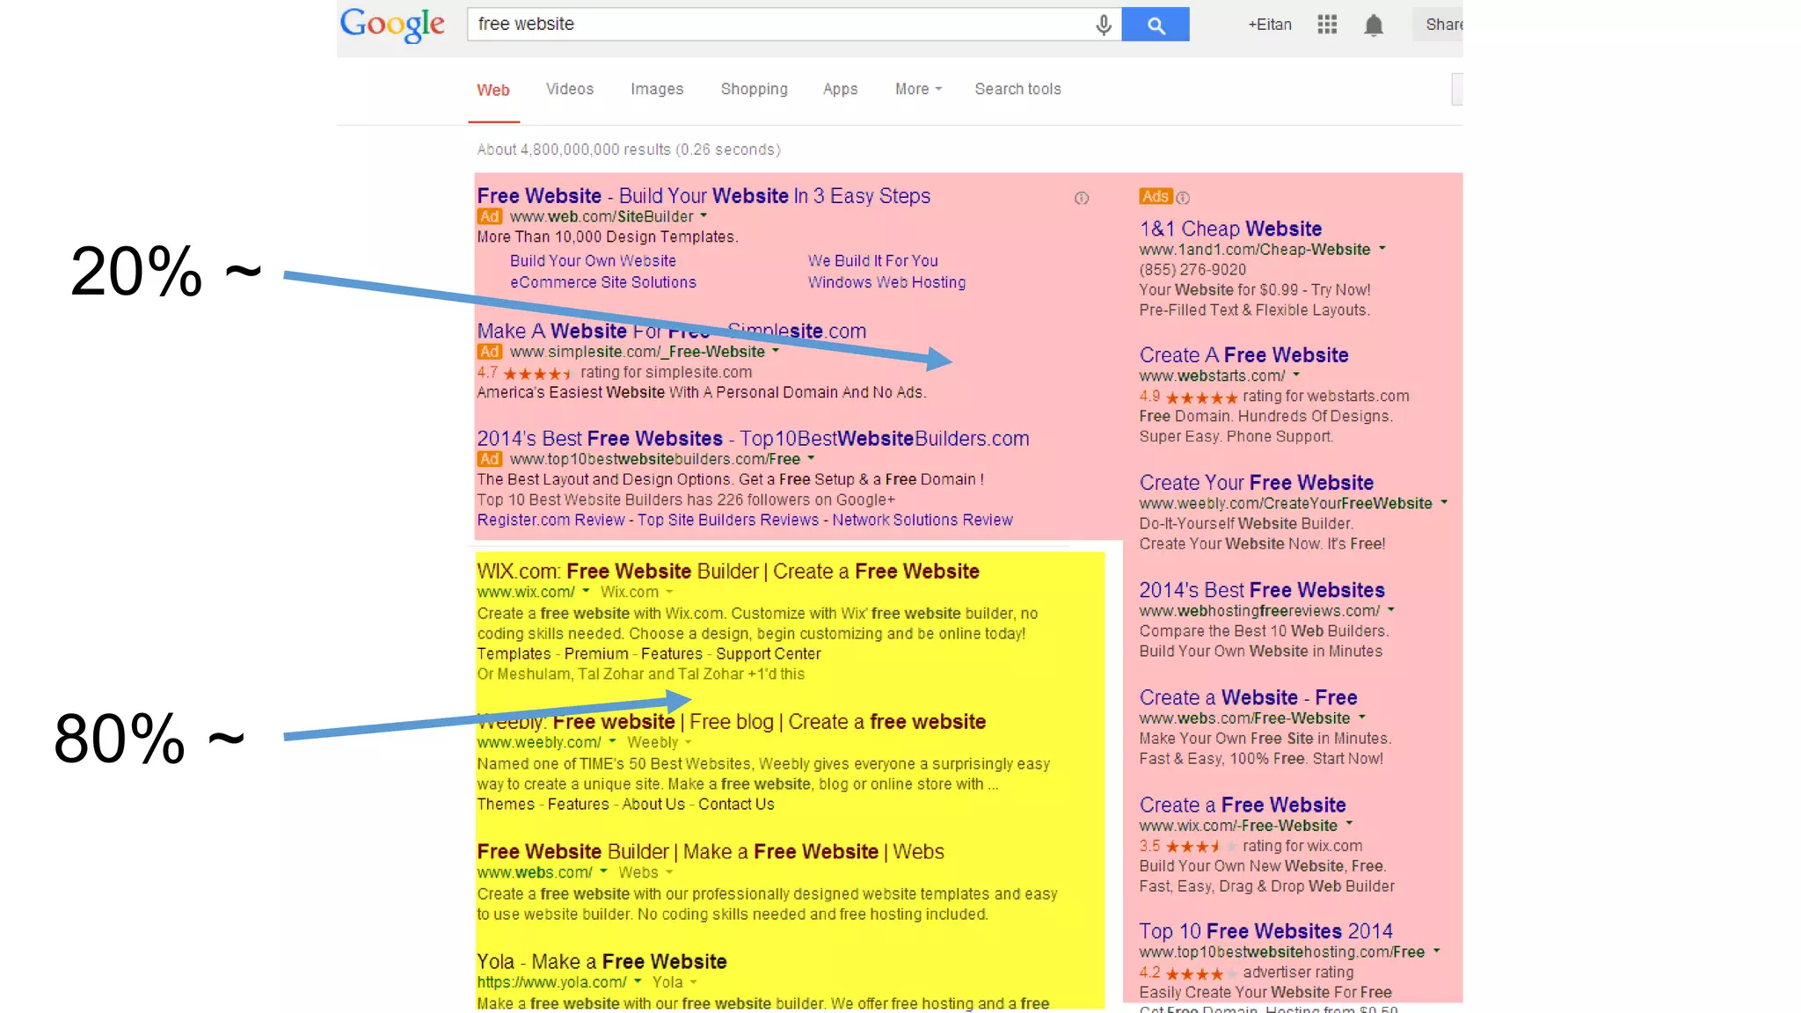
Task: Open the Search tools menu
Action: coord(1017,89)
